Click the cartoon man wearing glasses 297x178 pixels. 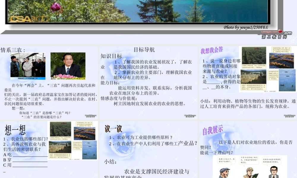[x=274, y=172]
